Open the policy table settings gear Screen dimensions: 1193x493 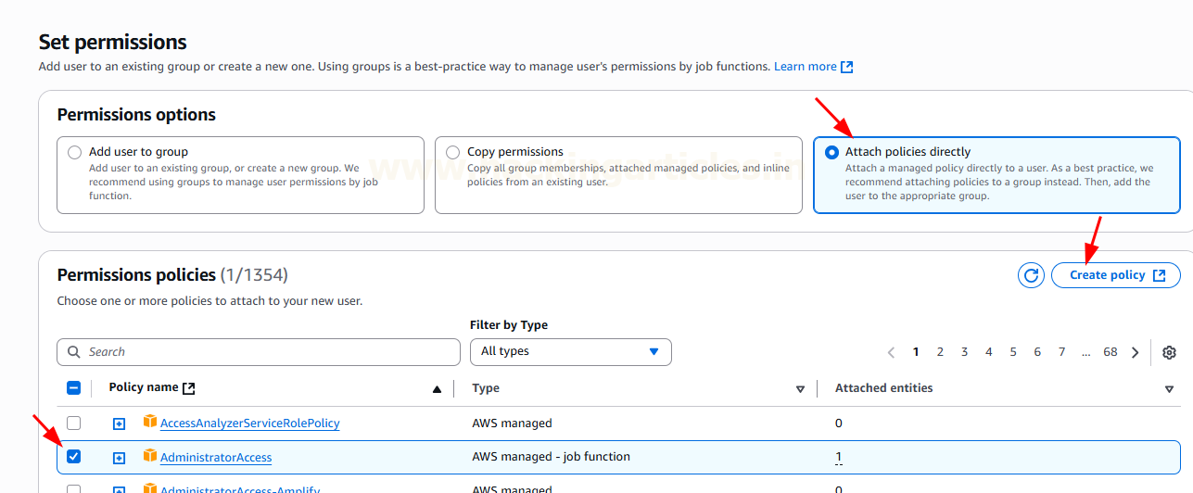tap(1169, 352)
